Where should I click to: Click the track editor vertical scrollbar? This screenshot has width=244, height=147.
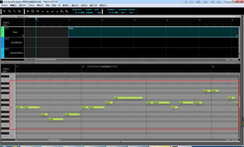[240, 43]
